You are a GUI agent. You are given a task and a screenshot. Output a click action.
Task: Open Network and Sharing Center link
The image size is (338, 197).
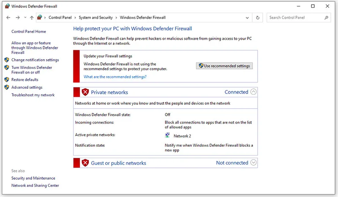pos(35,186)
